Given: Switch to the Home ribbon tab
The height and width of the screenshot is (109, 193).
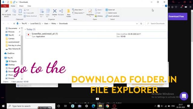Looking at the screenshot, I should click(13, 6).
